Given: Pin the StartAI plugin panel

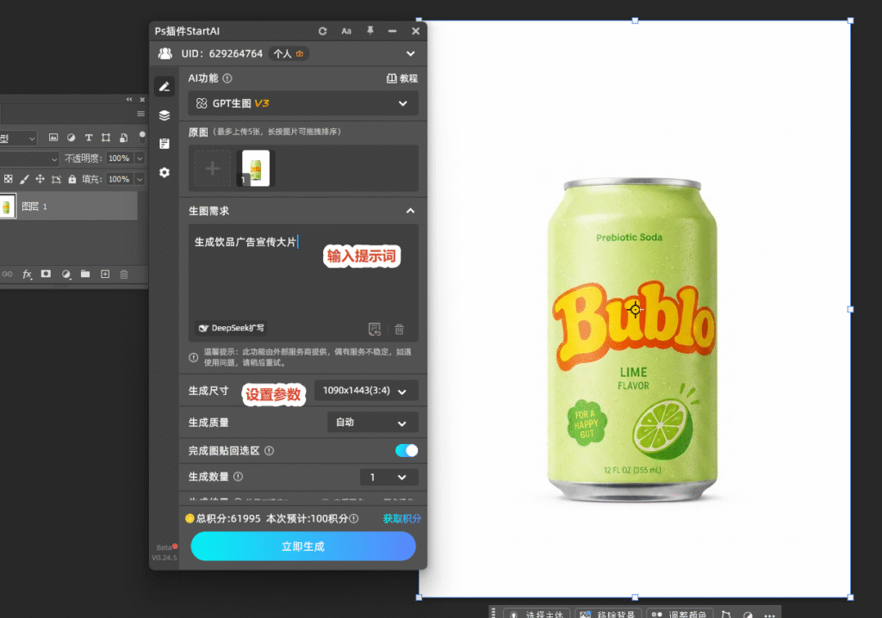Looking at the screenshot, I should 370,31.
